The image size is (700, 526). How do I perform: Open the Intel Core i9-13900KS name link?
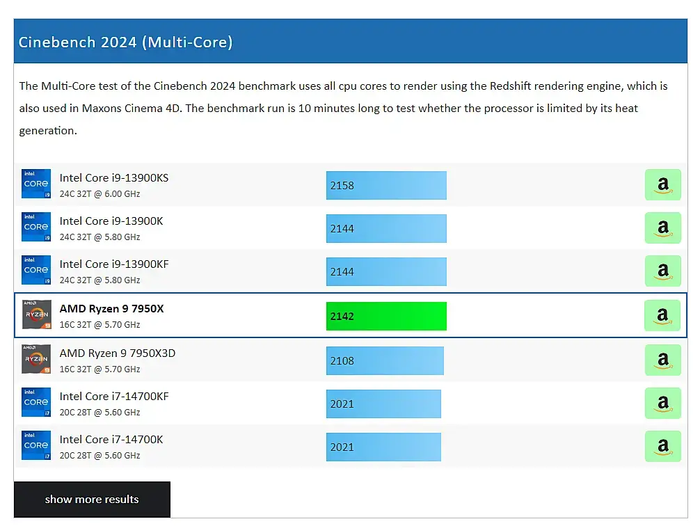[x=114, y=177]
